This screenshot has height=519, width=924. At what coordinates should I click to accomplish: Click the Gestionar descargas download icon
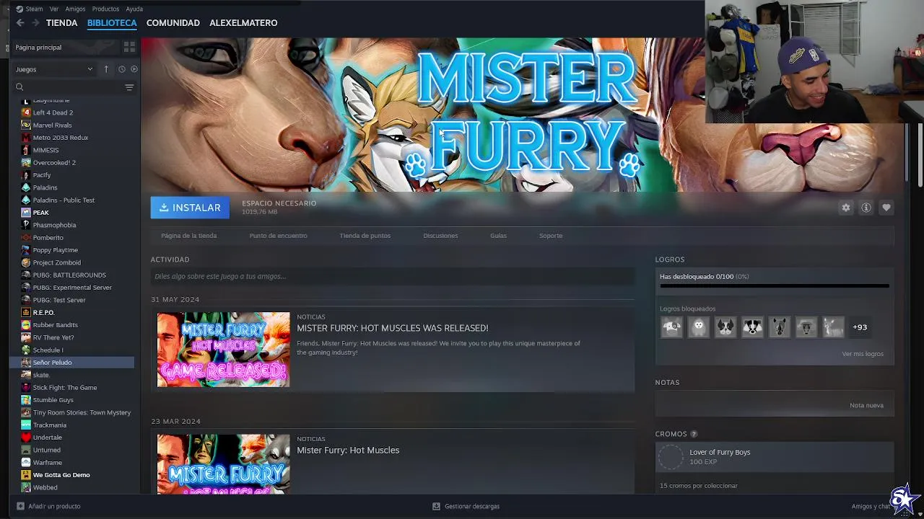point(436,506)
